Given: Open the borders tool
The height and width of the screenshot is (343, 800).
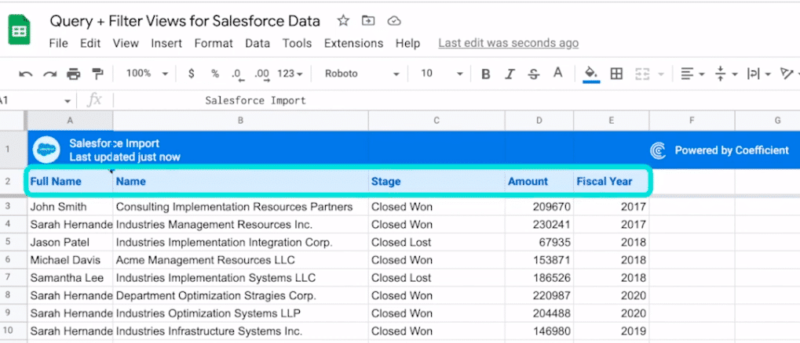Looking at the screenshot, I should pos(616,74).
